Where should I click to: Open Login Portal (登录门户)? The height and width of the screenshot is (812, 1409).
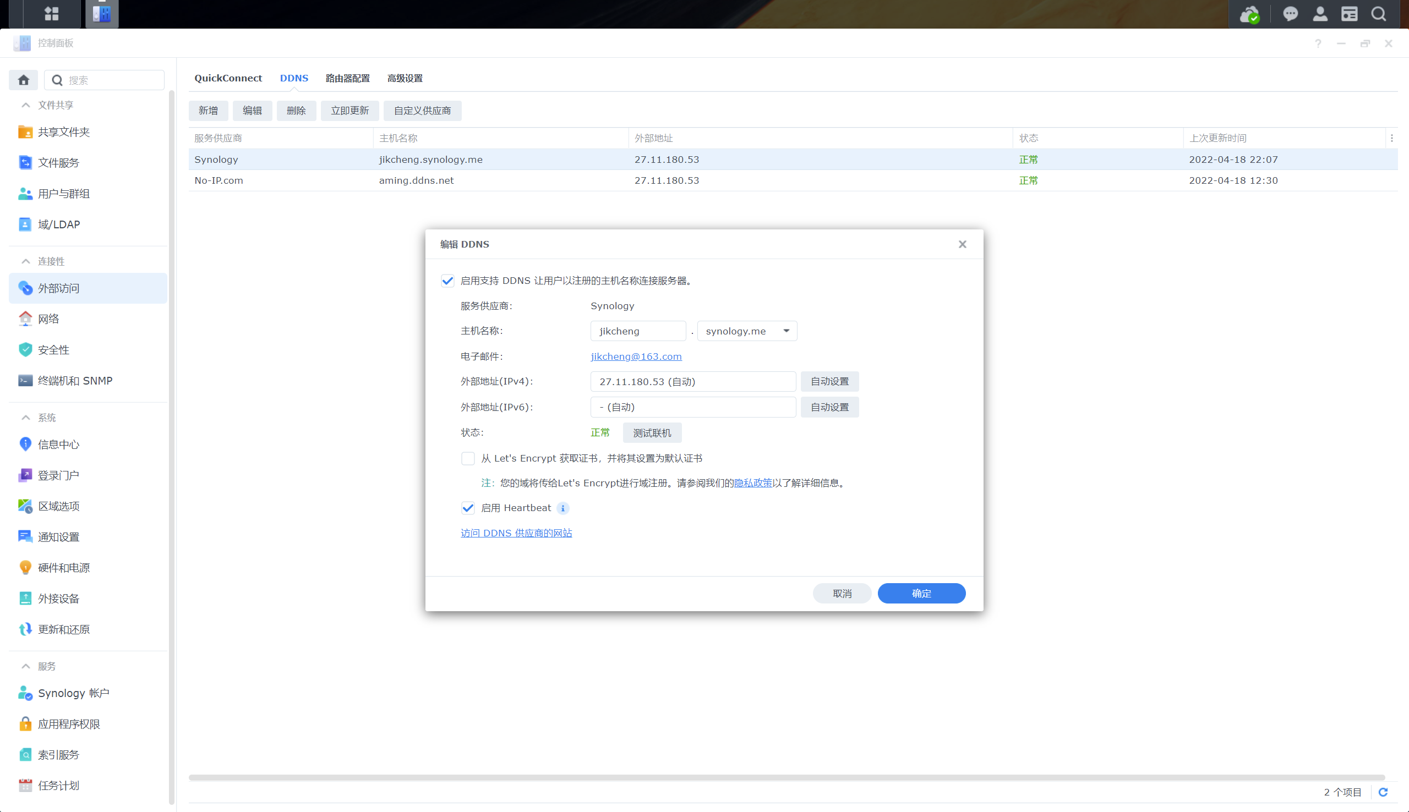[88, 475]
